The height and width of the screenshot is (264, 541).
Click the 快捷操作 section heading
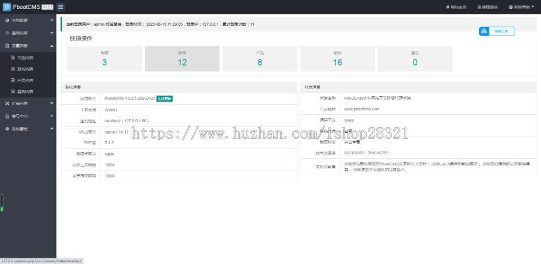pos(81,38)
